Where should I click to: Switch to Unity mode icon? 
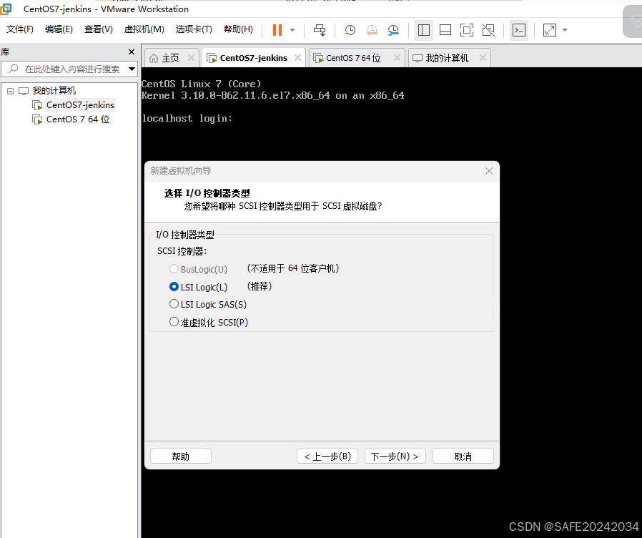(488, 30)
